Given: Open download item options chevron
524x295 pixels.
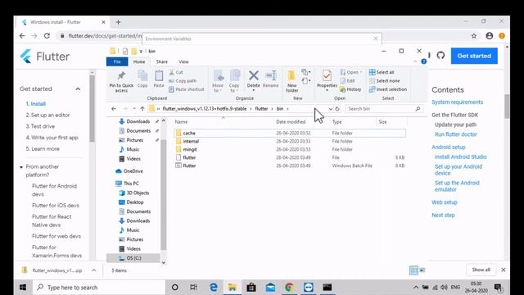Looking at the screenshot, I should tap(94, 270).
